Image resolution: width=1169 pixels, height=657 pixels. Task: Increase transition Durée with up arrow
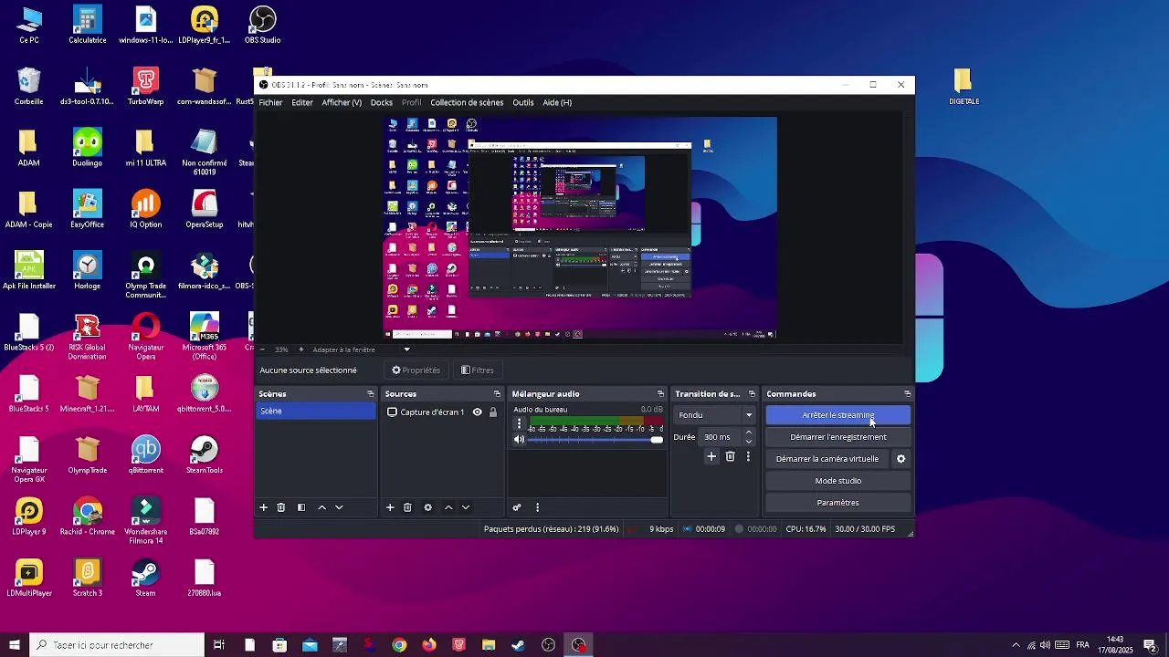pos(749,433)
